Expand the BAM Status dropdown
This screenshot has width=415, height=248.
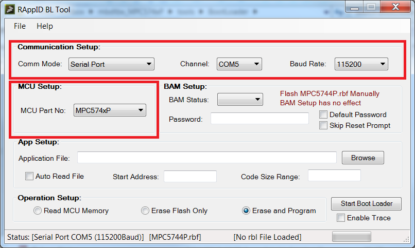(240, 100)
